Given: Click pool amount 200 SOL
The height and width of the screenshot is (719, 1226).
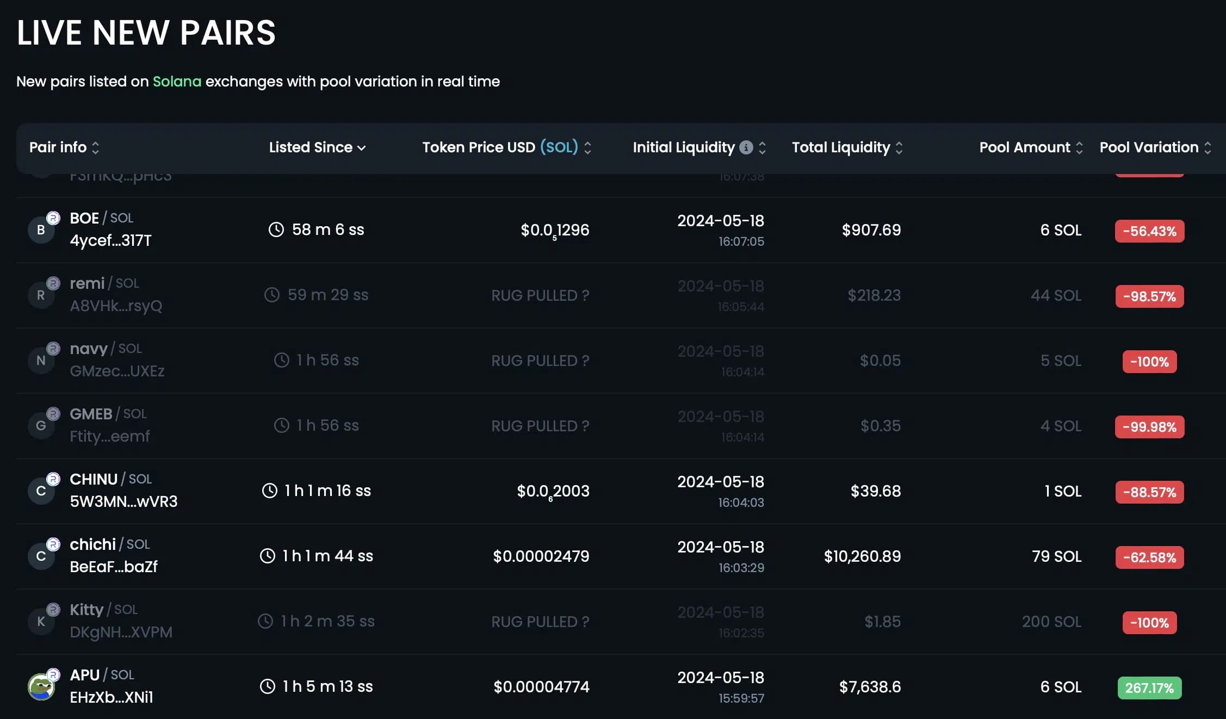Looking at the screenshot, I should (x=1051, y=622).
